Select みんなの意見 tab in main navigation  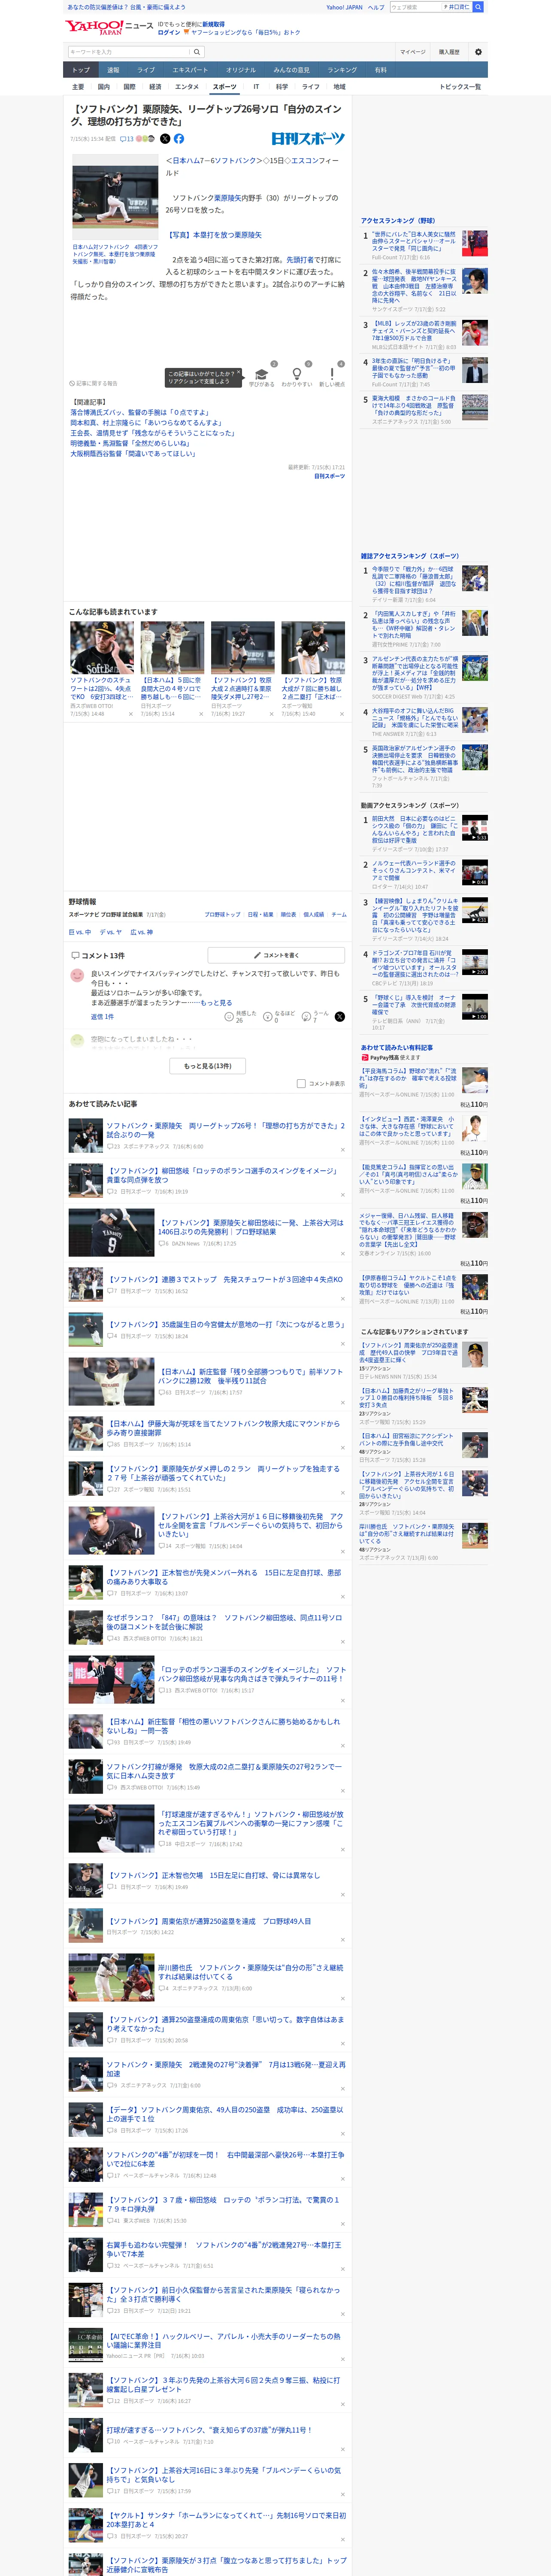(x=292, y=70)
